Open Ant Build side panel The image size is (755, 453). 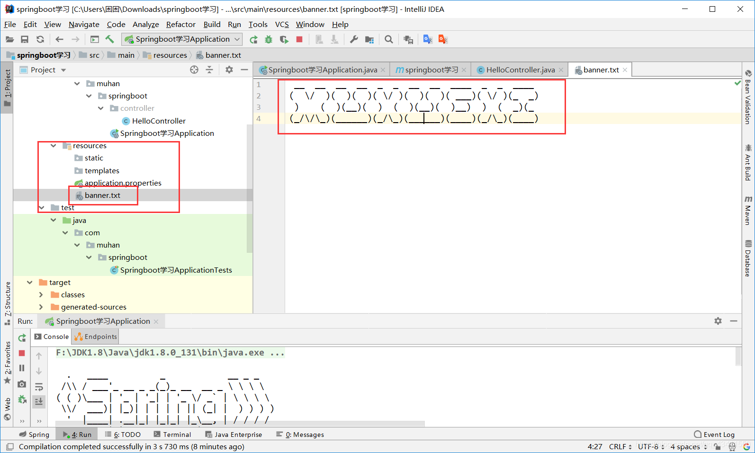pyautogui.click(x=748, y=162)
